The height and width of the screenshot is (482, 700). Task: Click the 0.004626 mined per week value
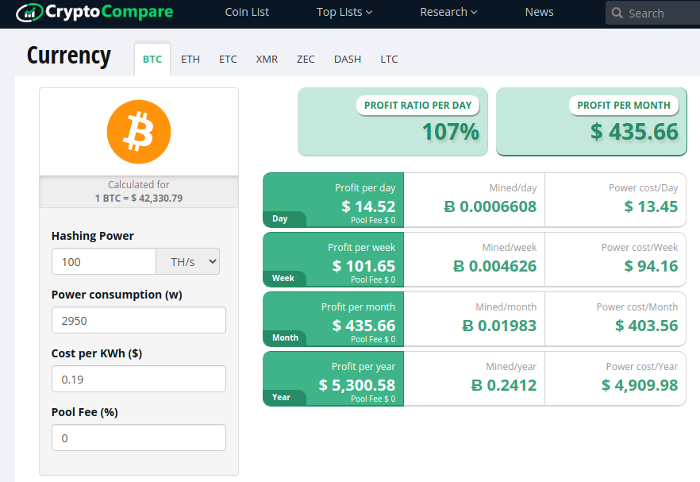click(x=494, y=266)
